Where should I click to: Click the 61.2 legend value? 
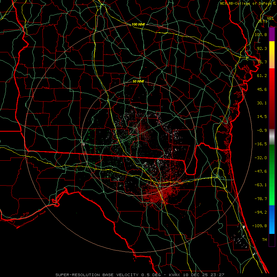click(262, 76)
